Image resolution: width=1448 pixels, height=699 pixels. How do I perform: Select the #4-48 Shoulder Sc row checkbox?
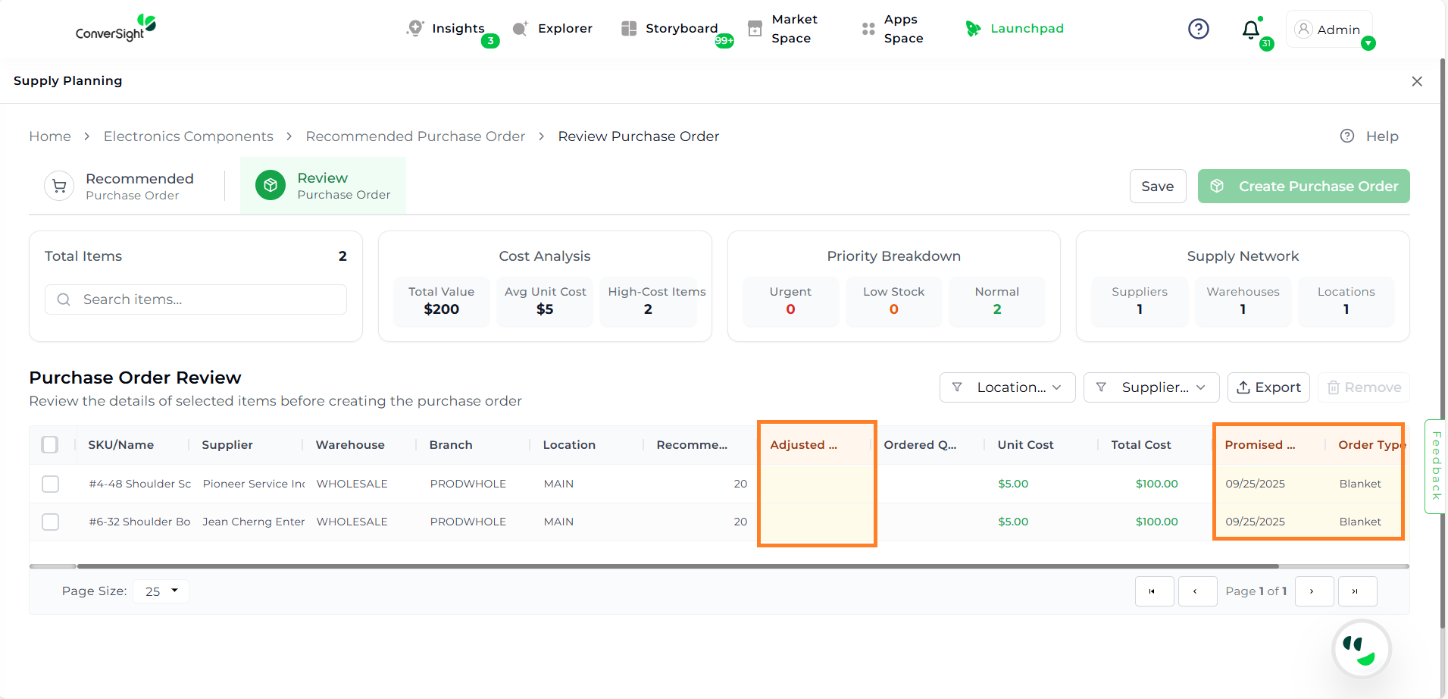[x=50, y=484]
